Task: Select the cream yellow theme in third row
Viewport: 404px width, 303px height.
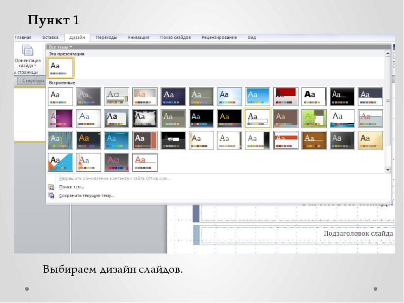Action: [x=370, y=140]
